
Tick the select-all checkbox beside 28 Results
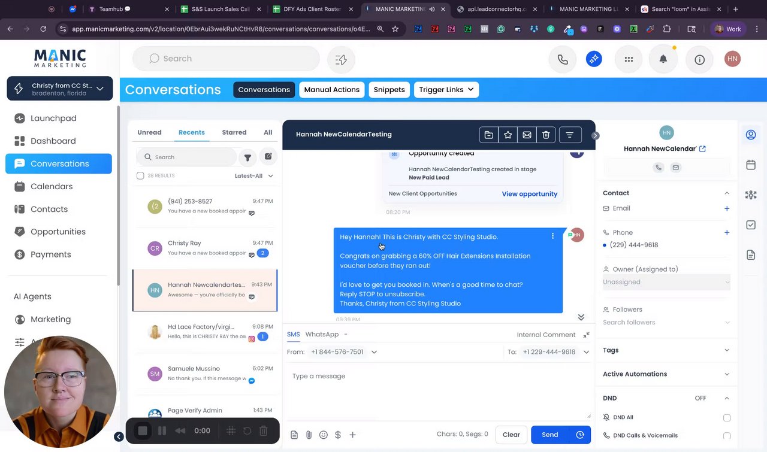coord(140,176)
